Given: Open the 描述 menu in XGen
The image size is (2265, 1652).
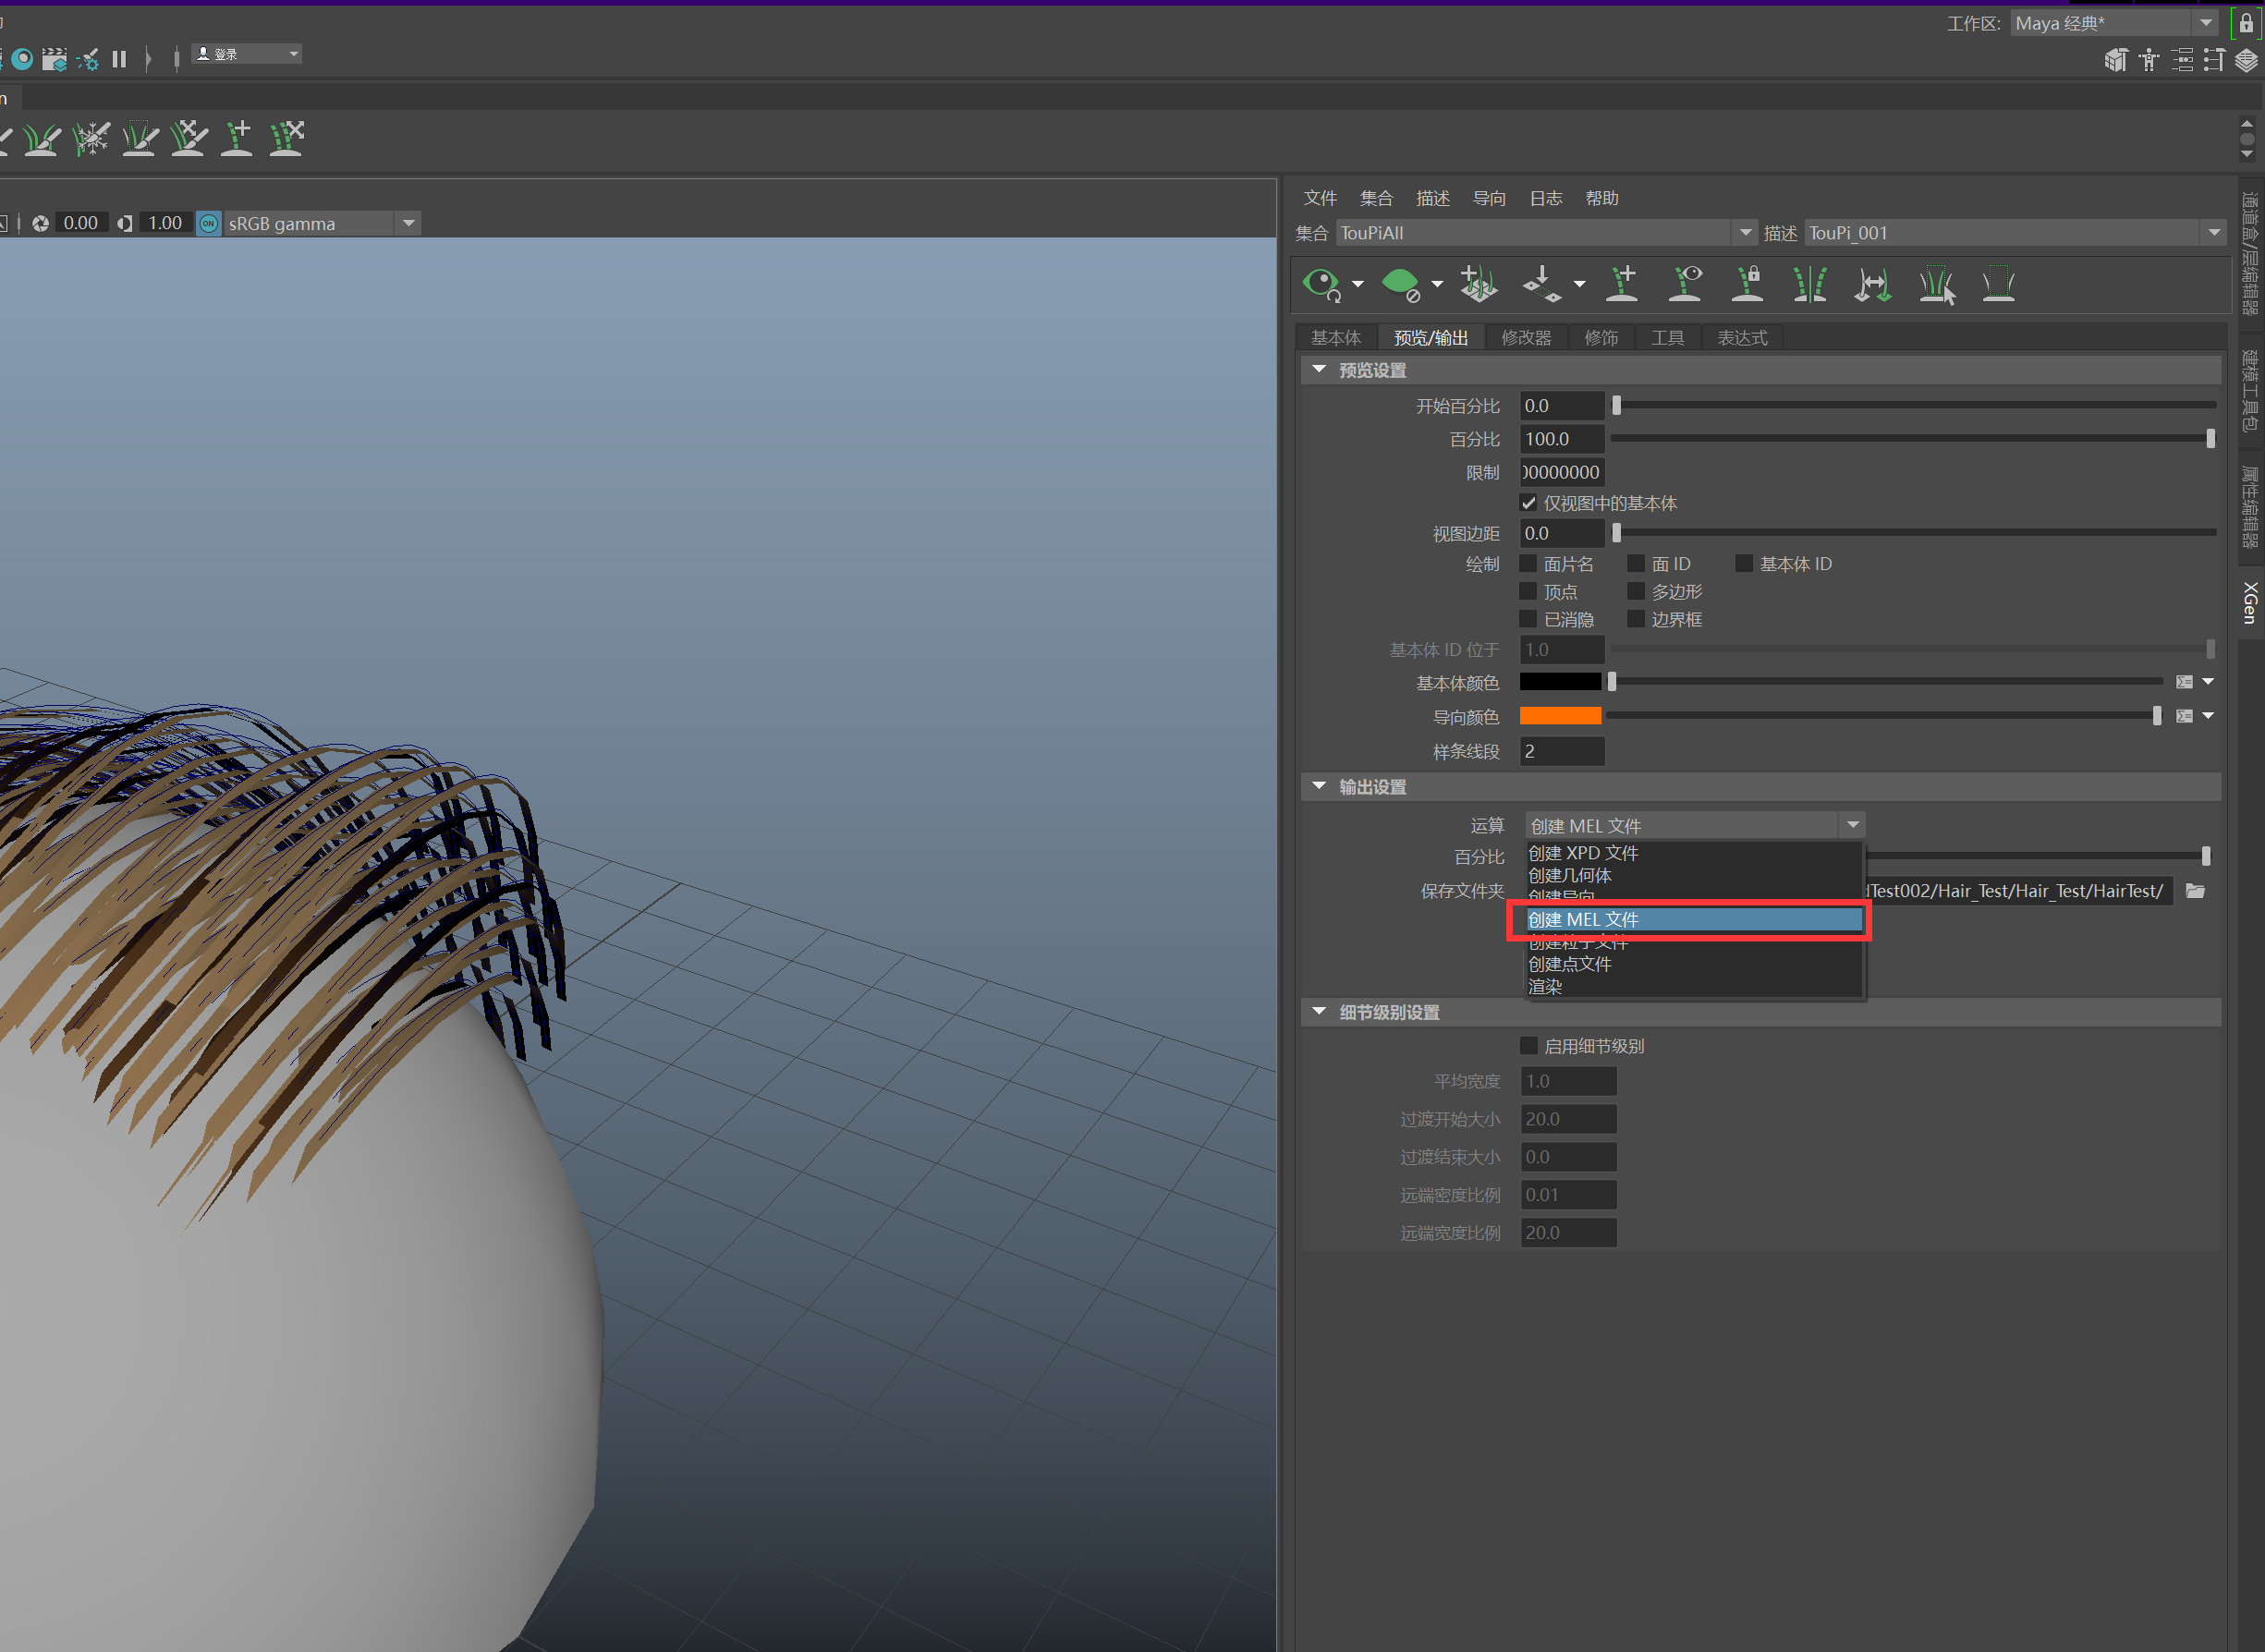Looking at the screenshot, I should 1432,198.
